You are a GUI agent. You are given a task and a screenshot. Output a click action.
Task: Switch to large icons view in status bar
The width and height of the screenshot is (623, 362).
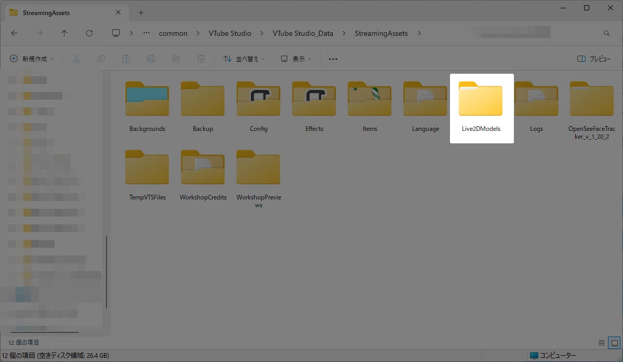tap(614, 343)
